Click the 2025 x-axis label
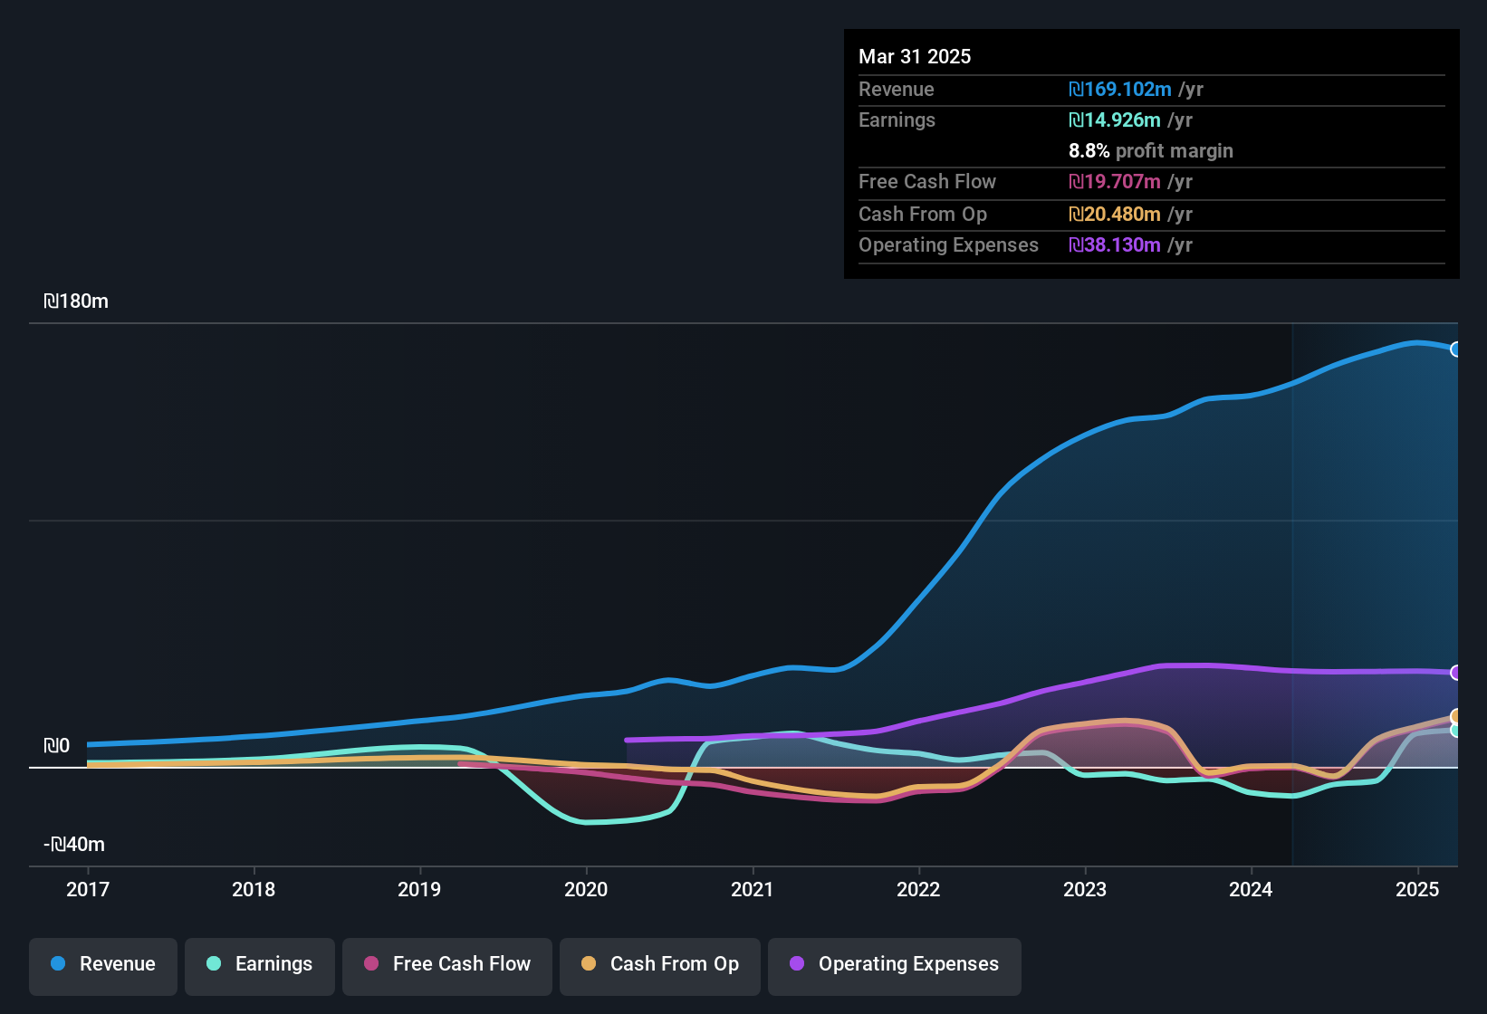Image resolution: width=1487 pixels, height=1014 pixels. tap(1417, 890)
